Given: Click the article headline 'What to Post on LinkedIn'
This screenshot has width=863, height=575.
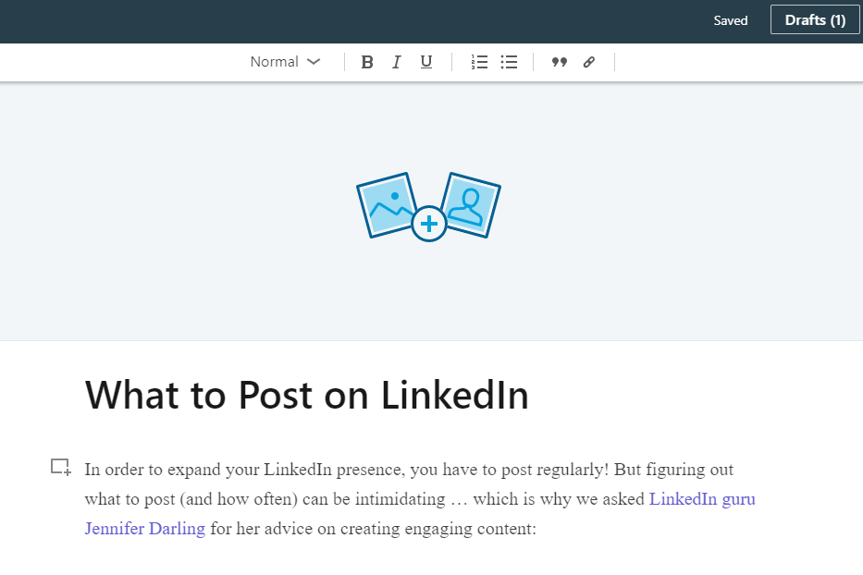Looking at the screenshot, I should pos(306,395).
